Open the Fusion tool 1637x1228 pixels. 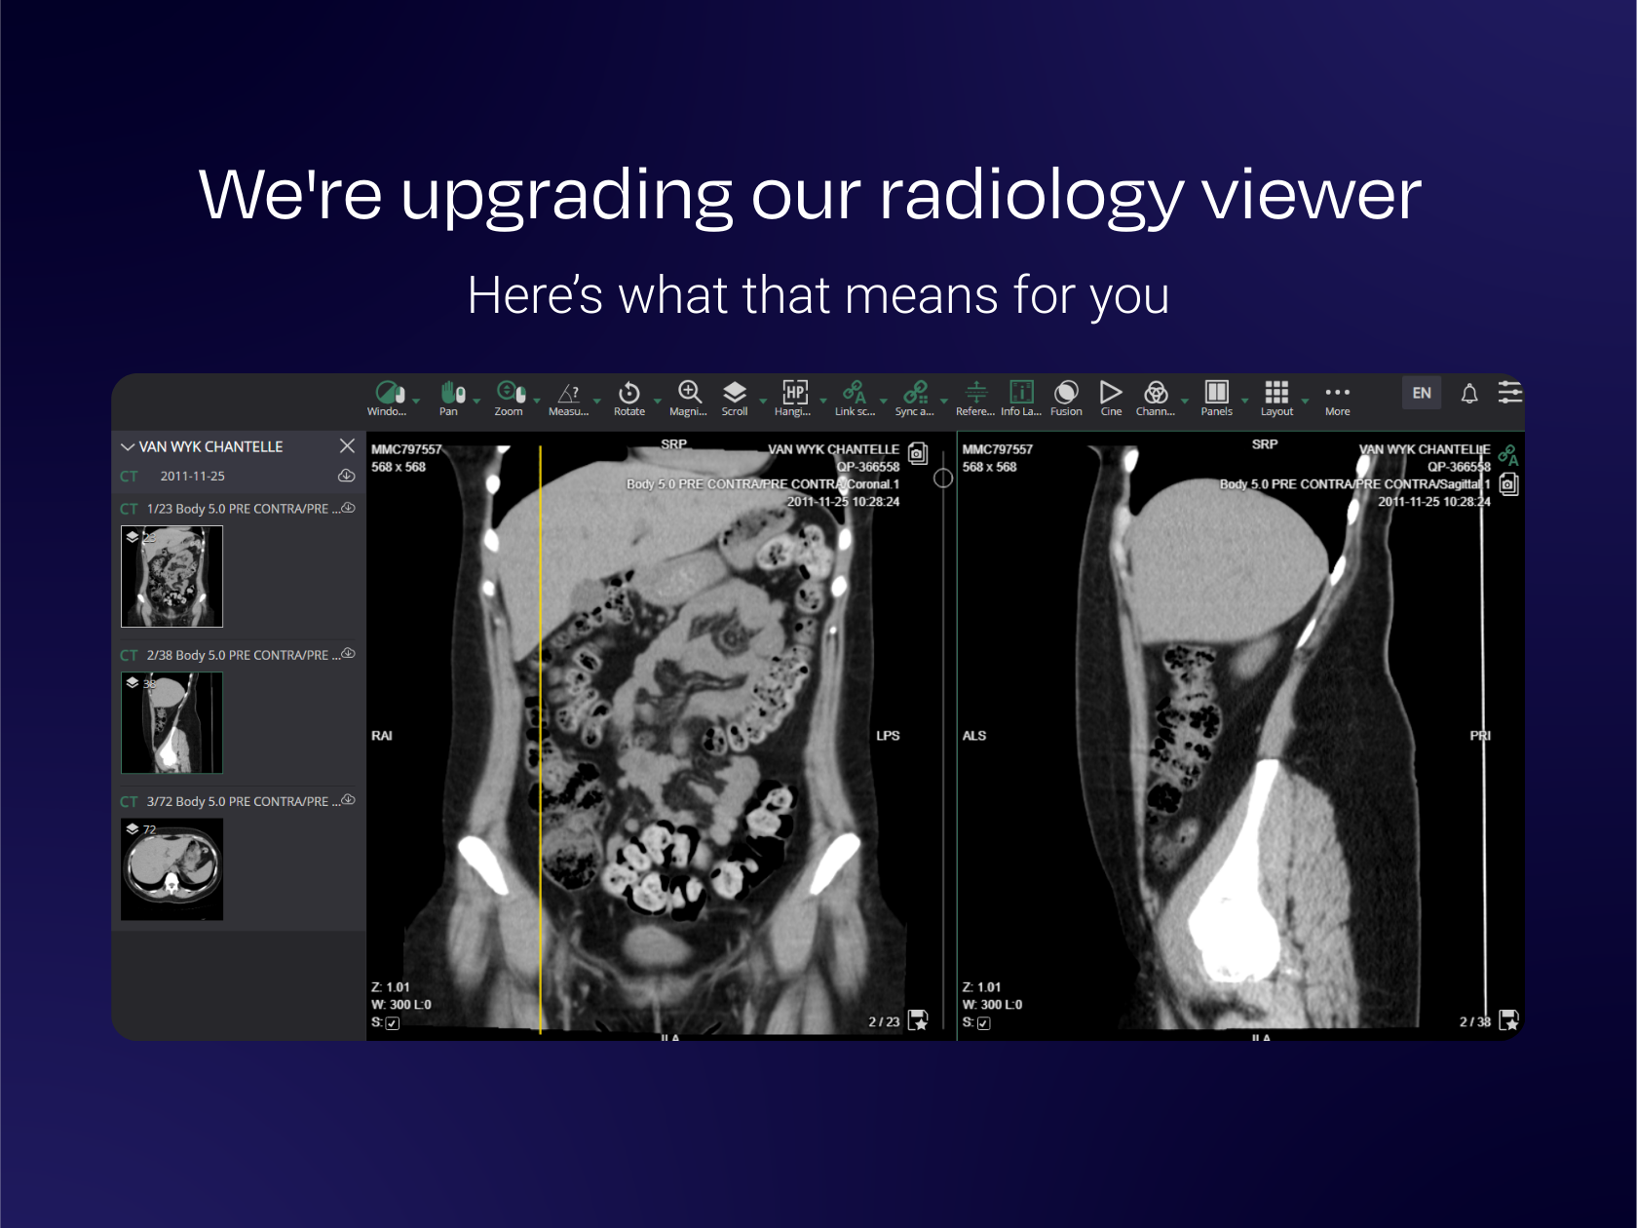pos(1065,394)
